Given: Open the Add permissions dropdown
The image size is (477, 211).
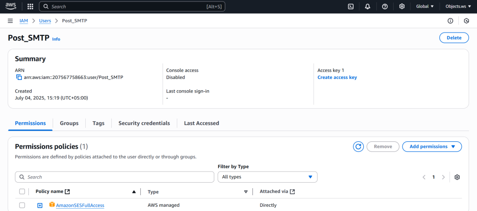Looking at the screenshot, I should pos(432,146).
